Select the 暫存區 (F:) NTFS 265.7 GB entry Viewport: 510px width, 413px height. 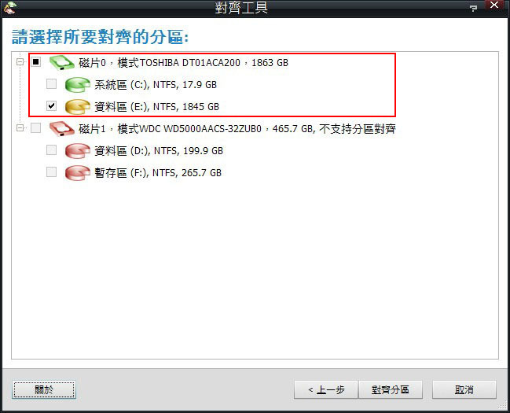tap(158, 172)
